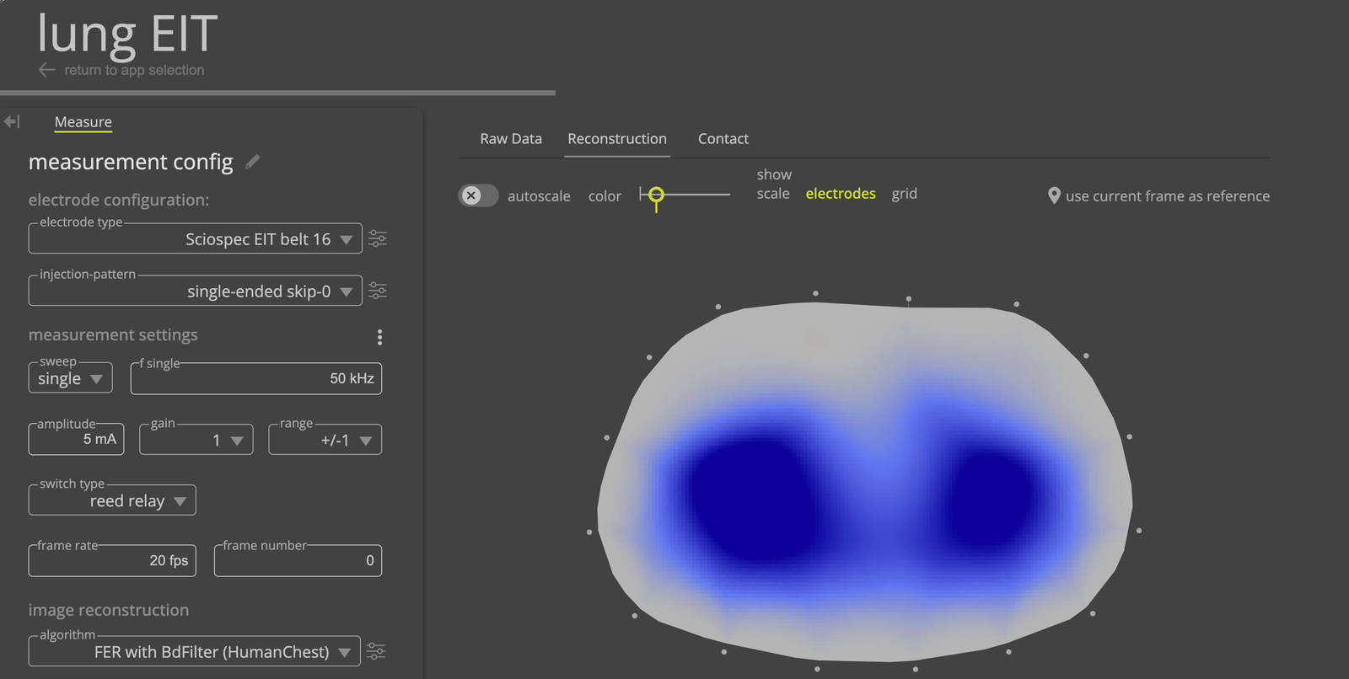Click use current frame as reference
The width and height of the screenshot is (1349, 679).
click(x=1167, y=196)
